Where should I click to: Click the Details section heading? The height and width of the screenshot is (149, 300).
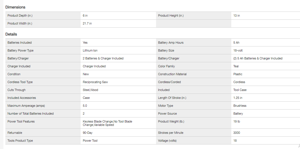pos(11,34)
